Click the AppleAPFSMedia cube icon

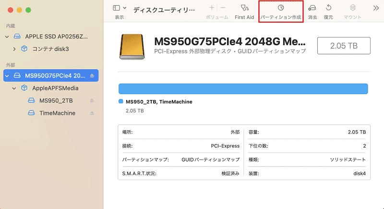[x=24, y=88]
